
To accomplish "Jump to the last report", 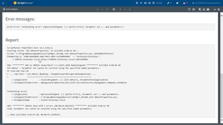I will [x=130, y=9].
